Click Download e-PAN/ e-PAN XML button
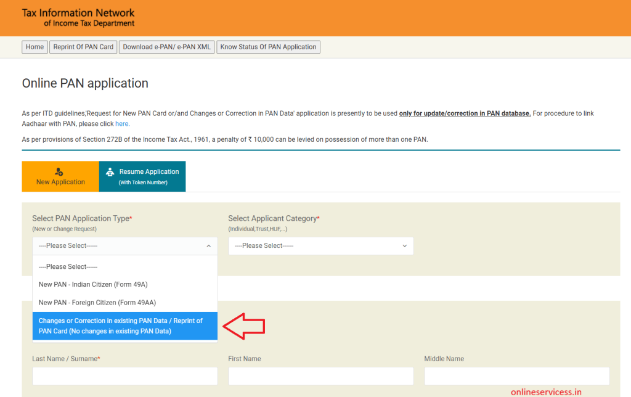 click(x=166, y=47)
